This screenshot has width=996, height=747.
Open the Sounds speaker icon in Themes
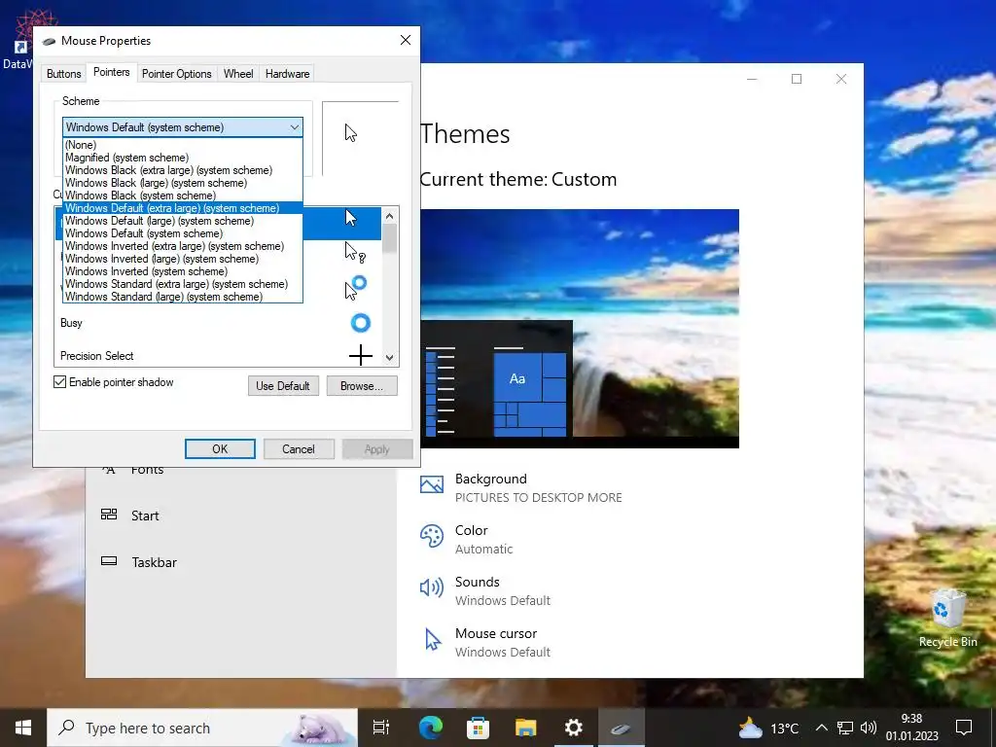pos(431,587)
